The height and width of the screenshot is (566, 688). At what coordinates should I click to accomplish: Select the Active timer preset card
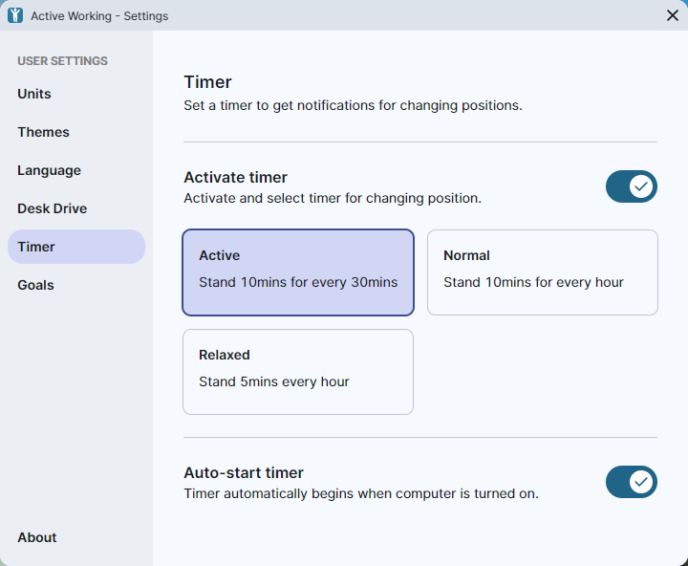coord(298,272)
